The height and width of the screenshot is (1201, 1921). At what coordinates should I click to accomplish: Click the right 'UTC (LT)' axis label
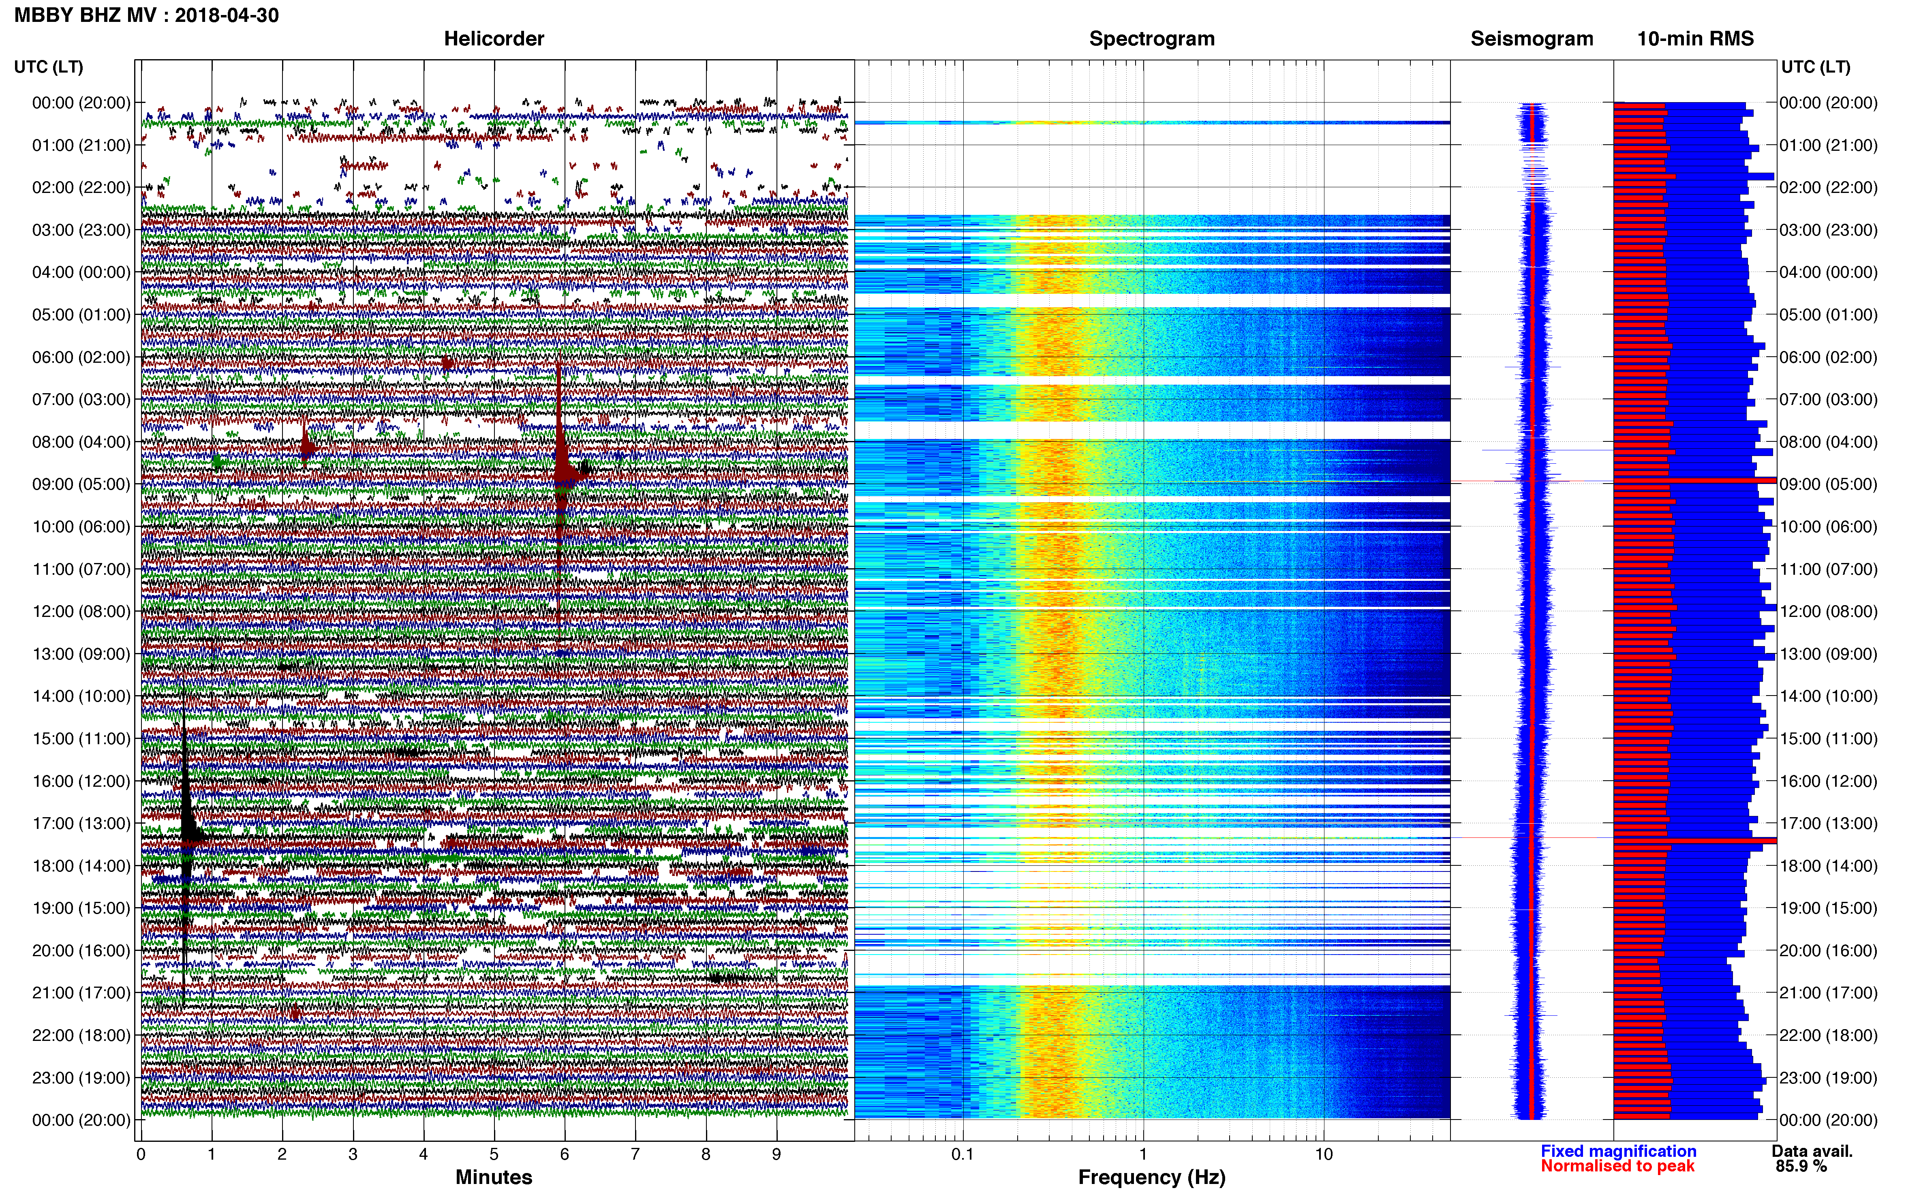(x=1815, y=67)
